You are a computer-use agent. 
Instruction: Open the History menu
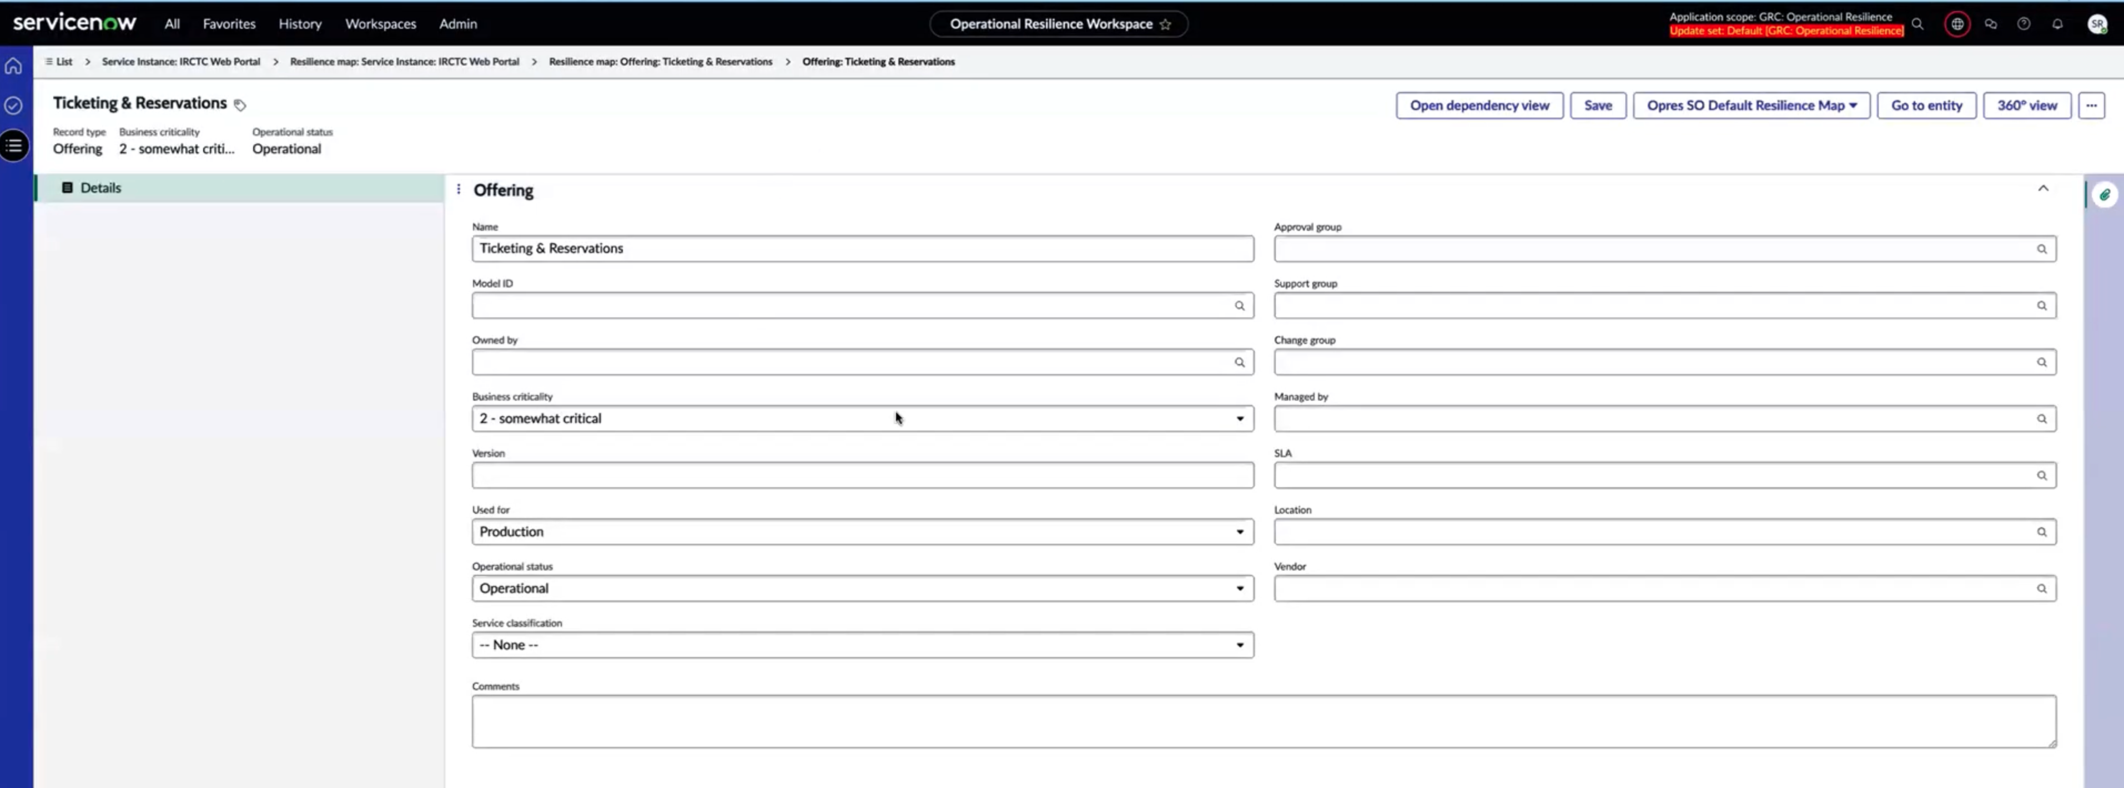(x=300, y=24)
